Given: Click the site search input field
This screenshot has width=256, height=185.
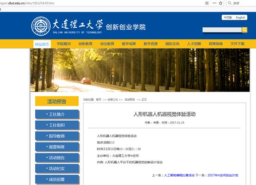Looking at the screenshot, I should 222,30.
